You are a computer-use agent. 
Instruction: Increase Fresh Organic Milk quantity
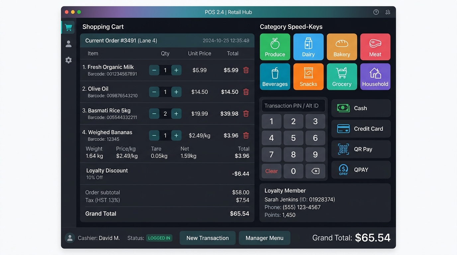point(176,70)
